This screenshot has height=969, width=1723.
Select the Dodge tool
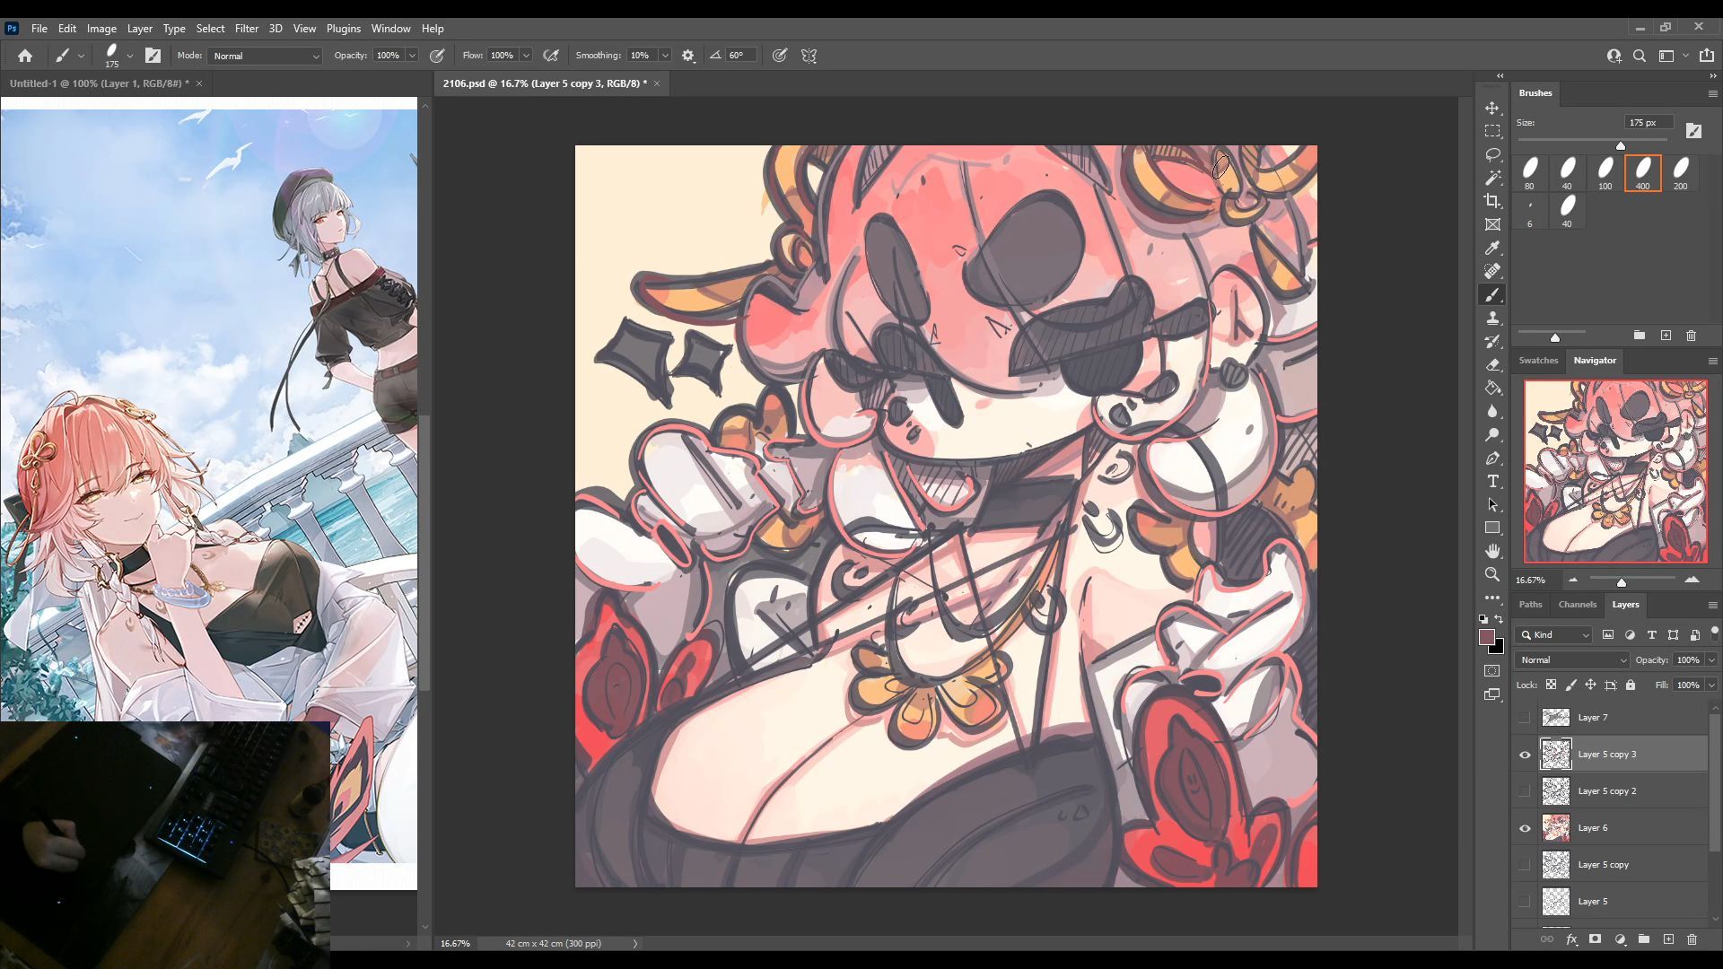coord(1492,434)
